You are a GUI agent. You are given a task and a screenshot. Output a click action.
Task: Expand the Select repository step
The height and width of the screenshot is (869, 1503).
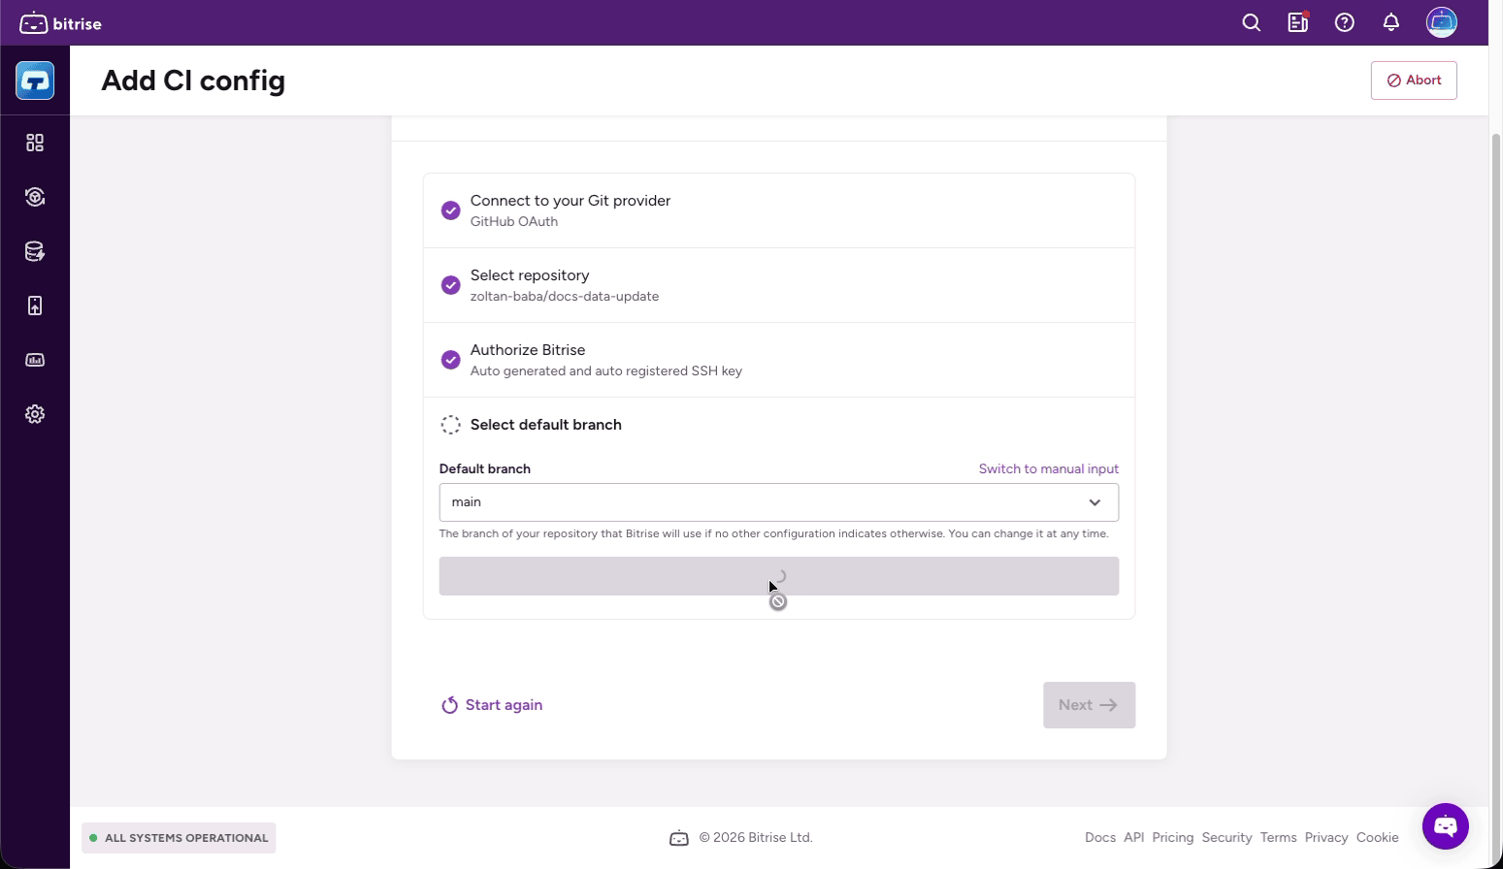pos(779,285)
